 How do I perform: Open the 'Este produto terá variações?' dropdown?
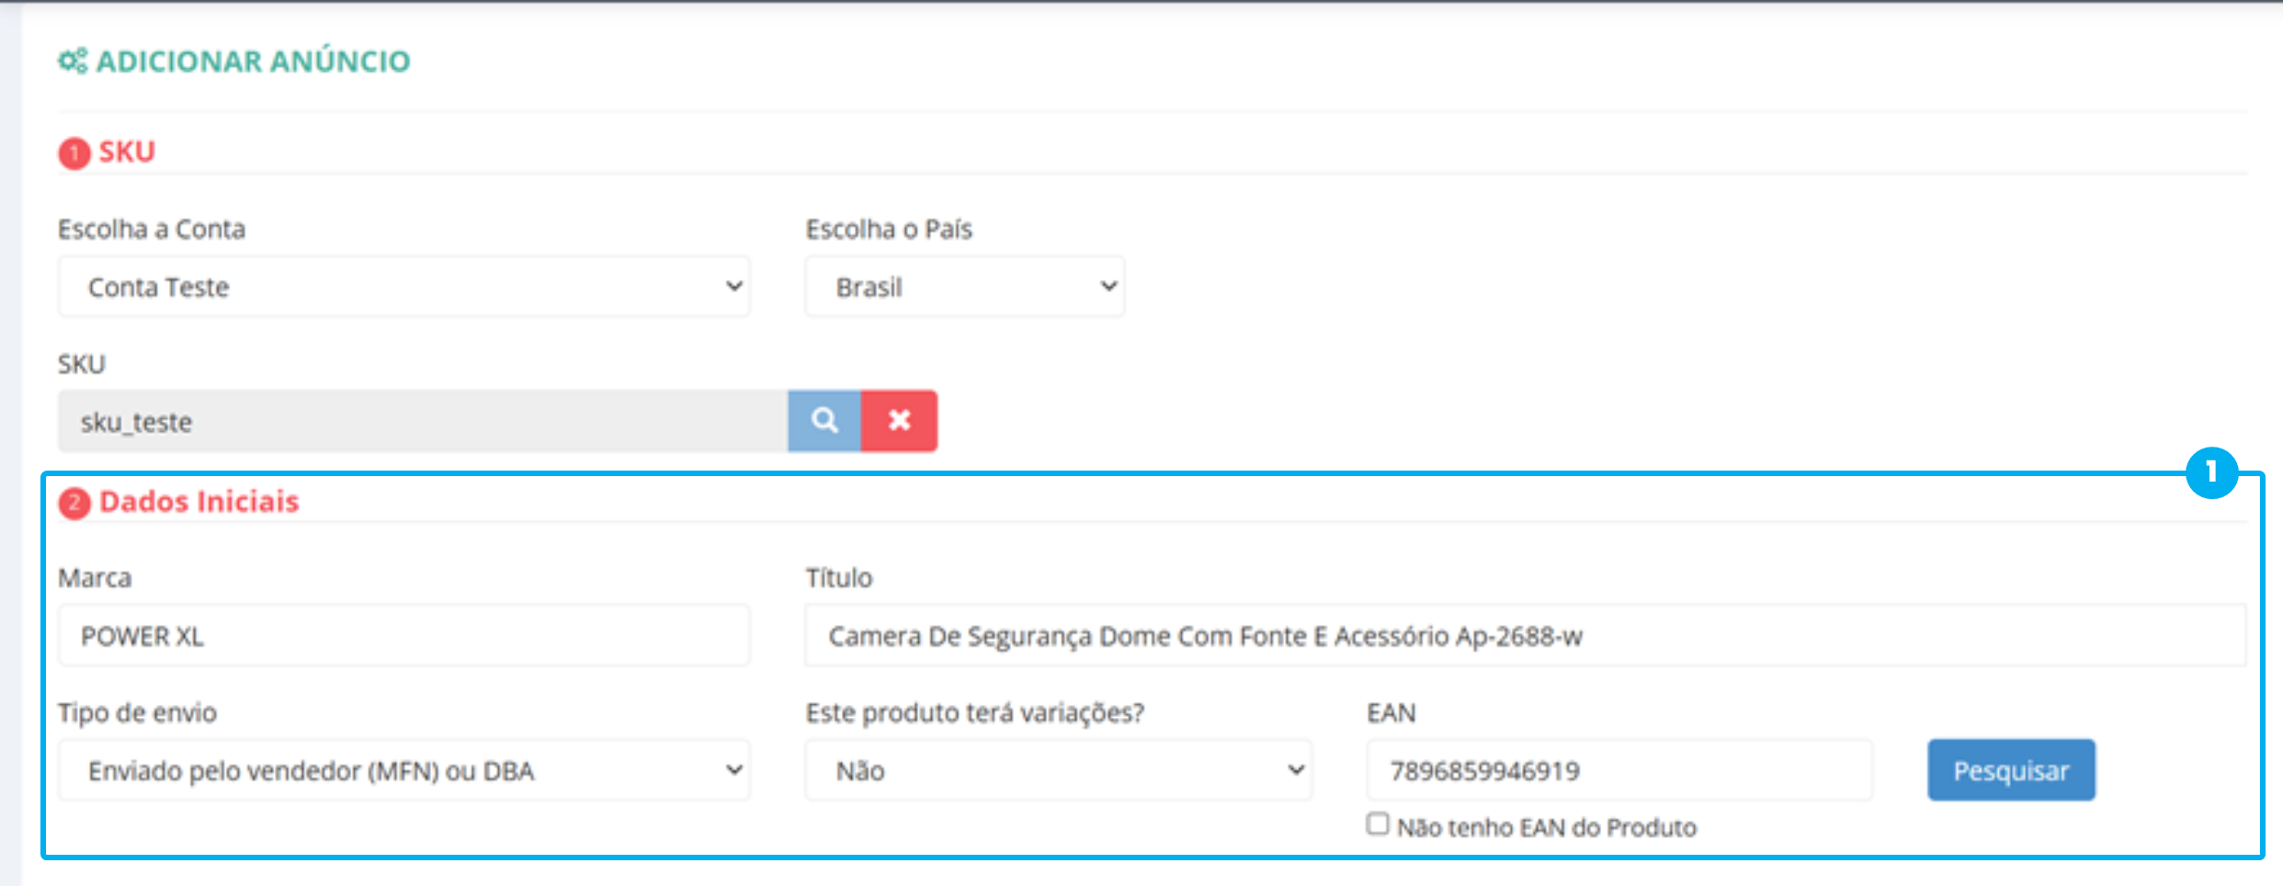pyautogui.click(x=1059, y=770)
